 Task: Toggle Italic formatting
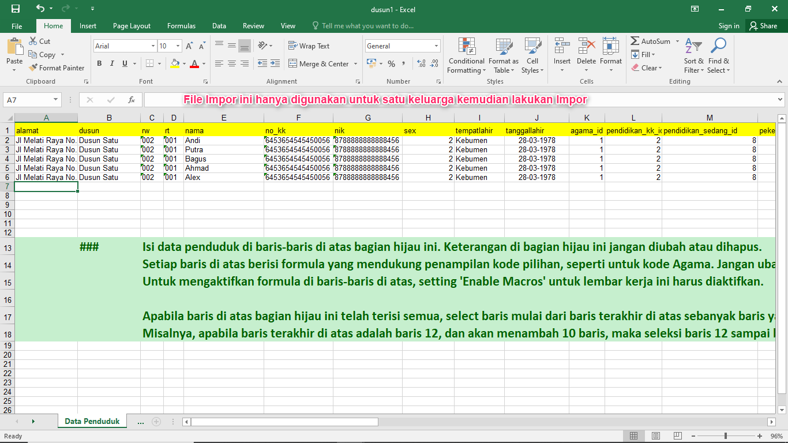pos(112,64)
